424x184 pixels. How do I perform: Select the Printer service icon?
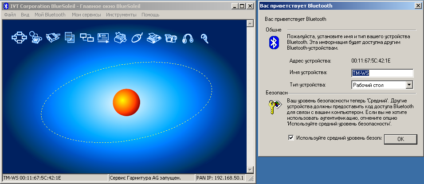pyautogui.click(x=120, y=38)
